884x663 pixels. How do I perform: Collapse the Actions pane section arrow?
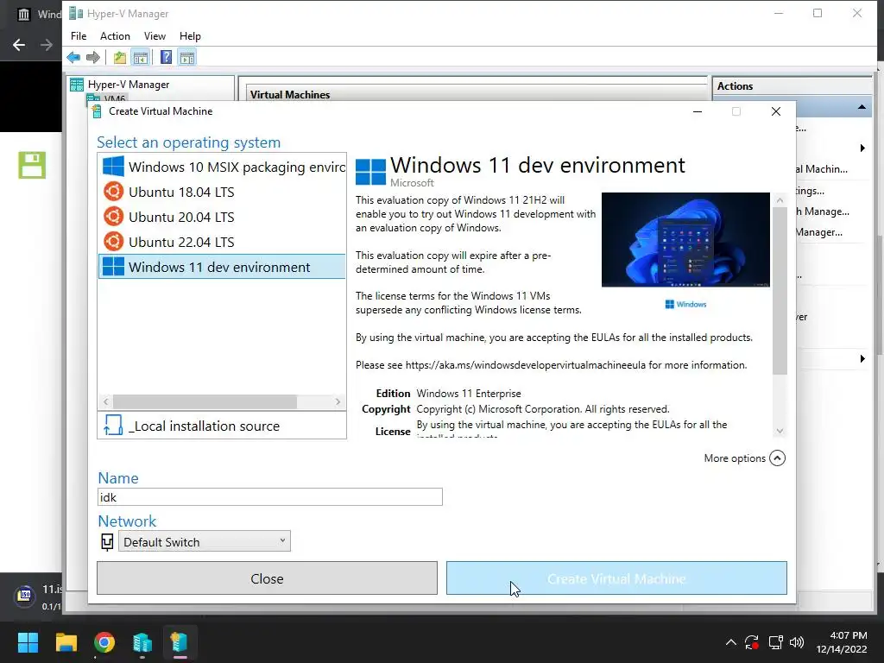coord(862,106)
